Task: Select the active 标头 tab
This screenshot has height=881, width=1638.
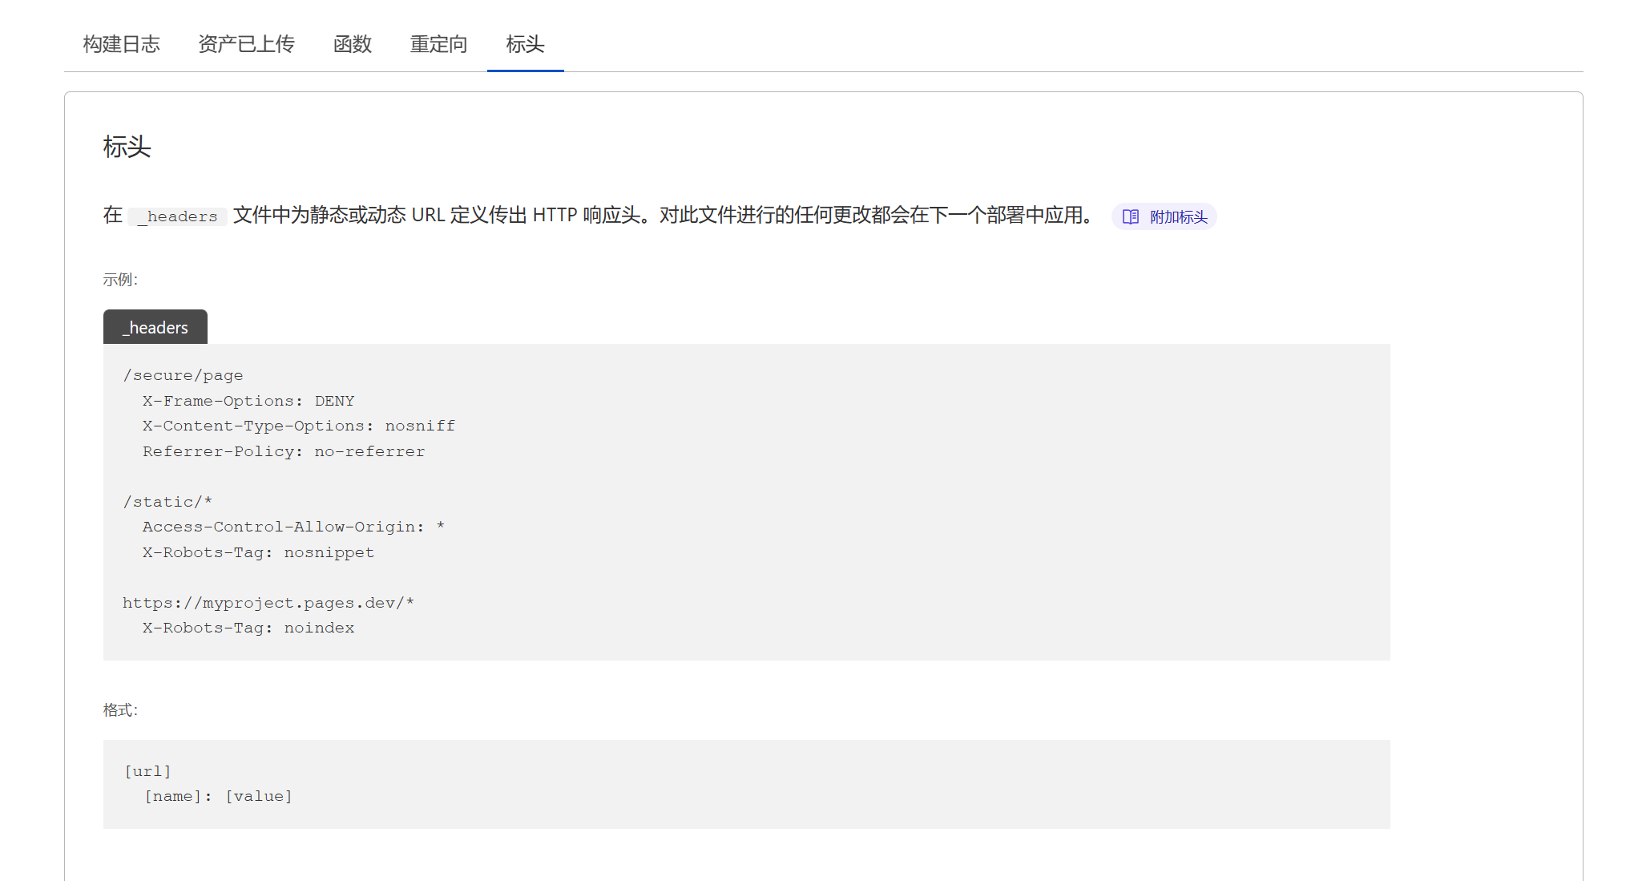Action: tap(525, 45)
